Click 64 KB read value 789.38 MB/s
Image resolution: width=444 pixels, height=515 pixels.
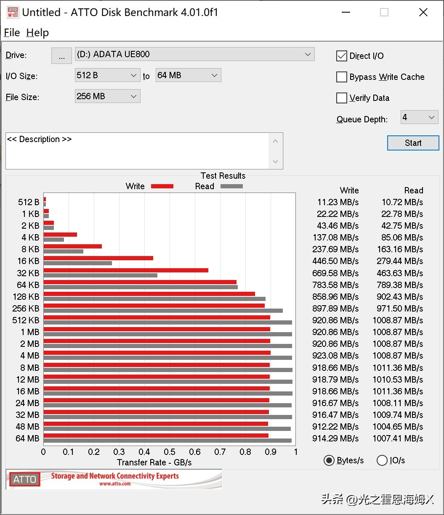coord(400,285)
